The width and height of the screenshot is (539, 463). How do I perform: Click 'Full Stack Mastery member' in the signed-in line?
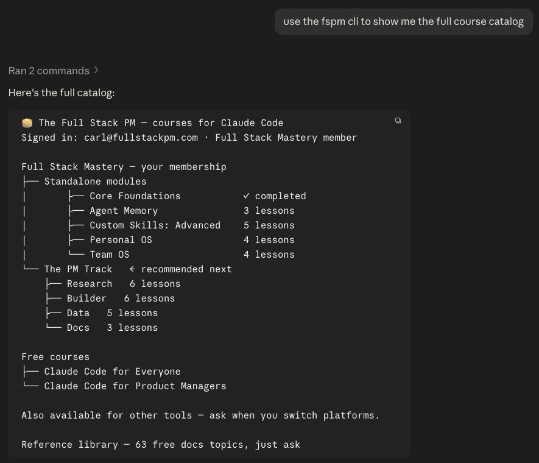click(286, 138)
